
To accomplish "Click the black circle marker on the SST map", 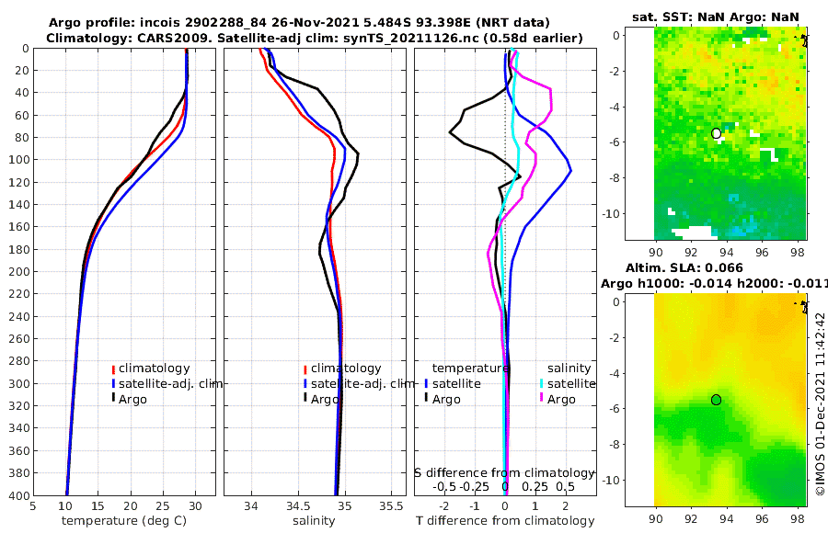I will click(x=716, y=133).
